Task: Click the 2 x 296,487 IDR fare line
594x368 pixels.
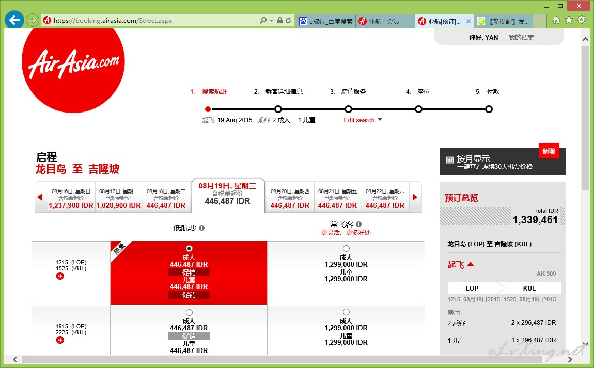Action: pos(534,323)
